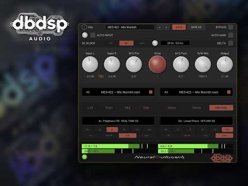248x186 pixels.
Task: Click the NeuralOutboard title text
Action: pyautogui.click(x=159, y=157)
